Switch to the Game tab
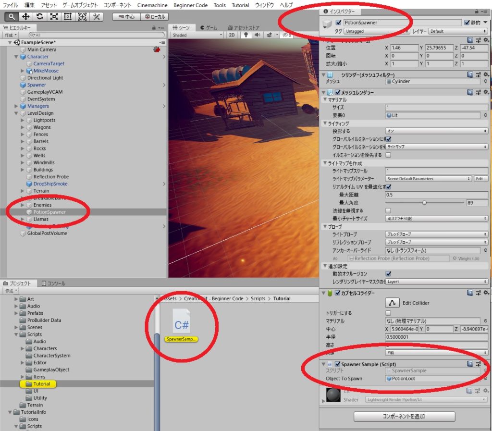 (209, 27)
